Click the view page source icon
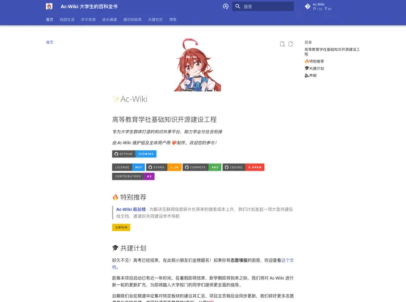 pos(283,44)
